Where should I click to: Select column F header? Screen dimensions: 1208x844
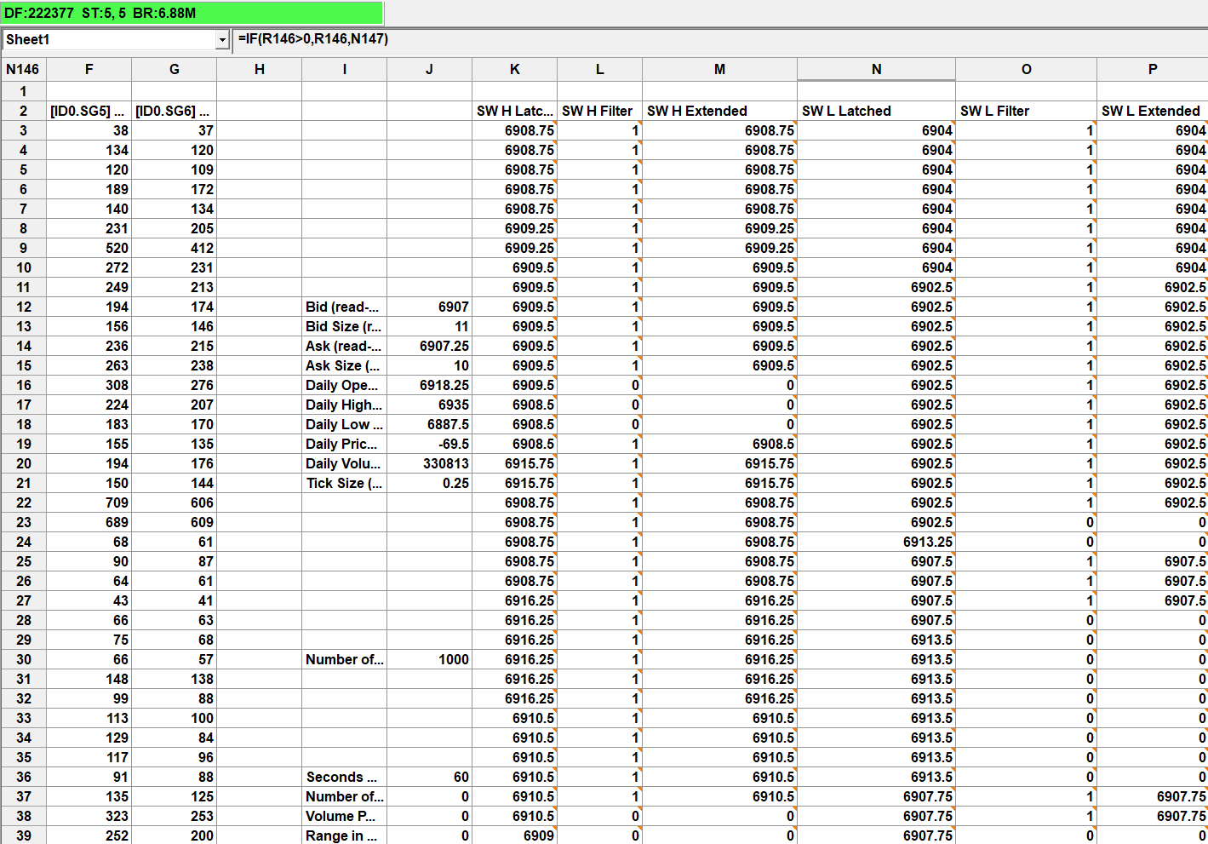click(x=89, y=69)
